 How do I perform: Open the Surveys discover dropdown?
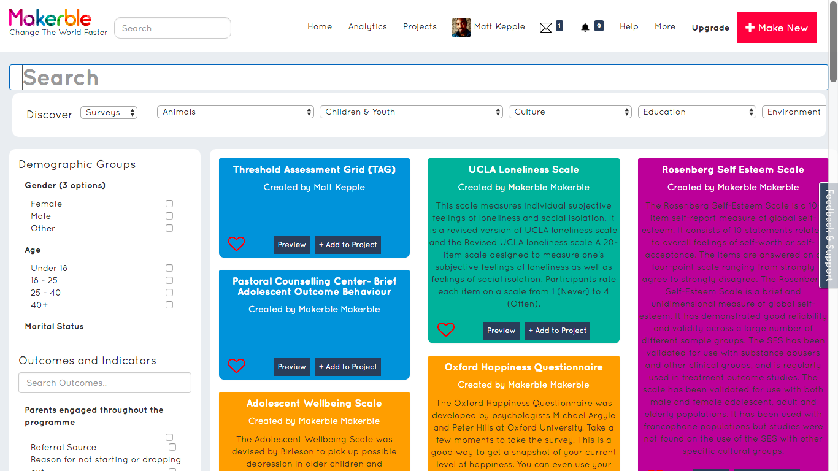[x=109, y=112]
